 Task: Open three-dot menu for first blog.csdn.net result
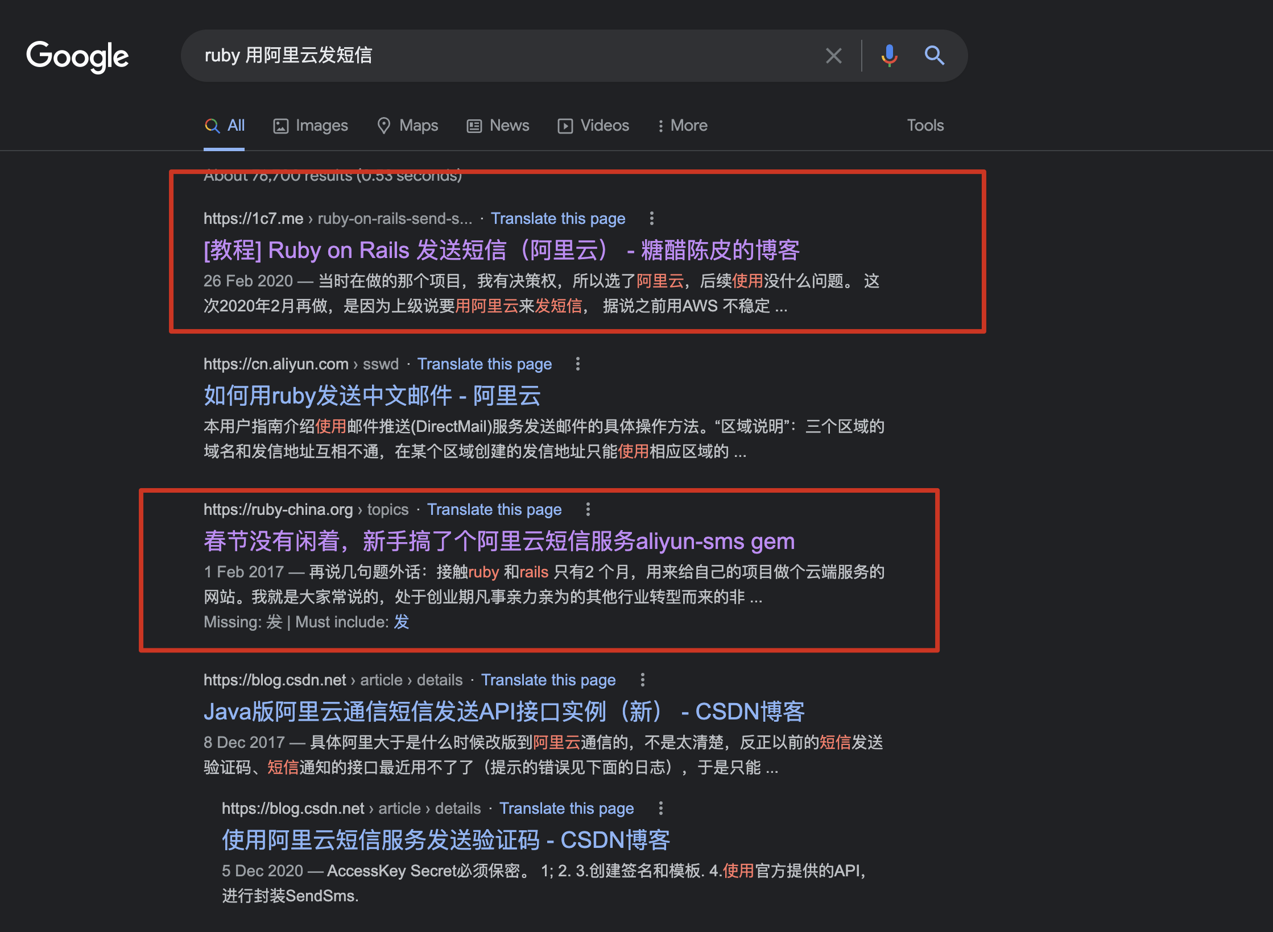[x=643, y=680]
